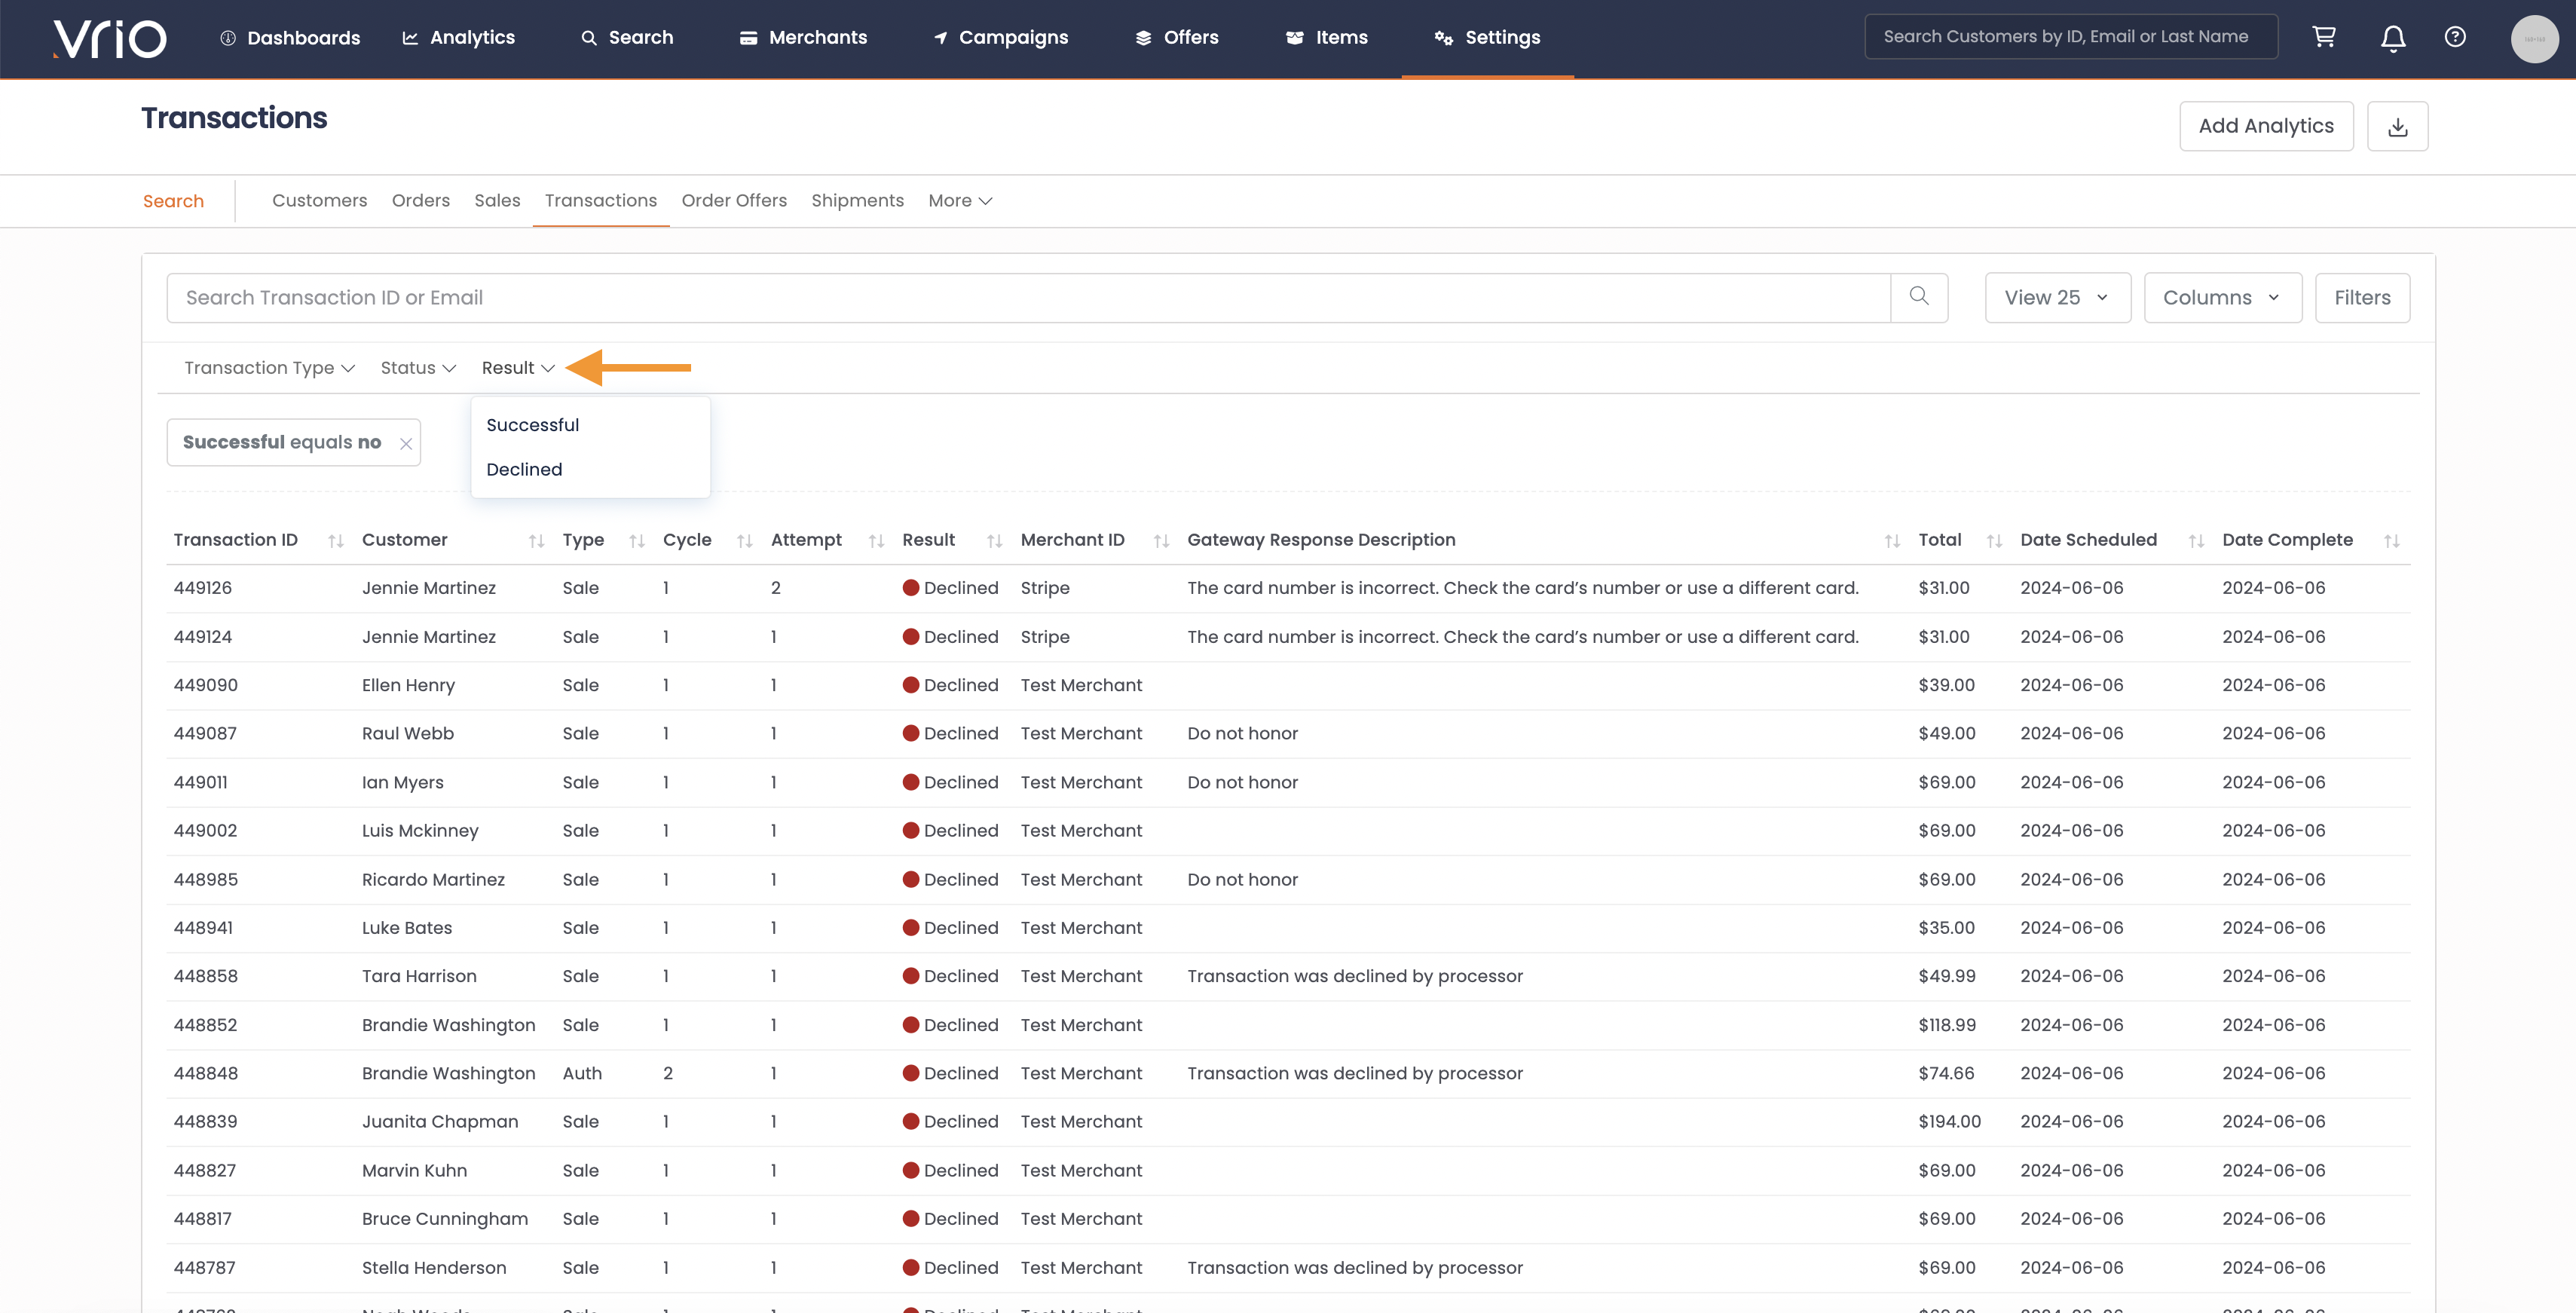Click the Add Analytics button

coord(2266,126)
